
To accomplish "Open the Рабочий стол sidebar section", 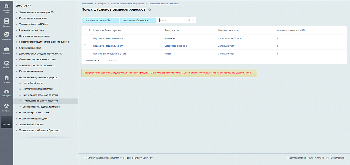I will pos(6,8).
